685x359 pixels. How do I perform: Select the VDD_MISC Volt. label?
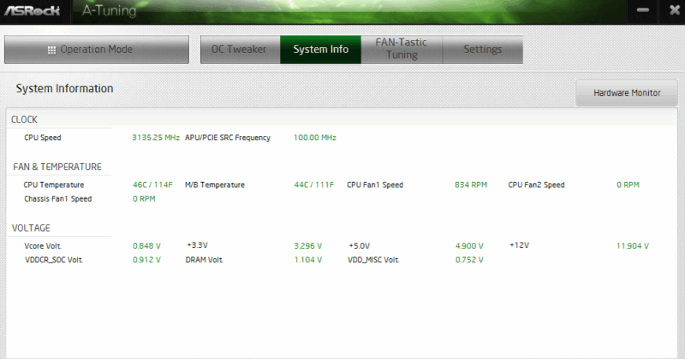click(373, 260)
